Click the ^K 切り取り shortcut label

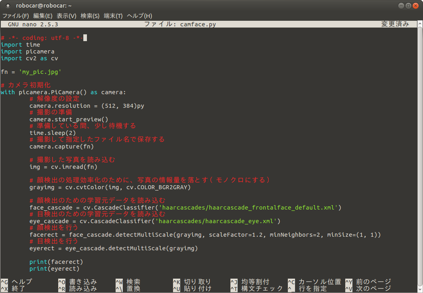coord(192,282)
